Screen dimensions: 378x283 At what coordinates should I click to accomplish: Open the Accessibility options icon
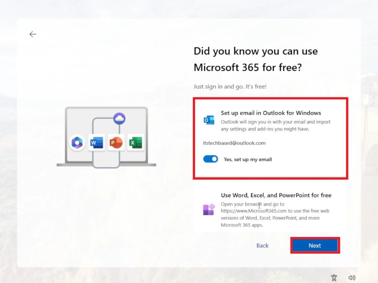(334, 277)
